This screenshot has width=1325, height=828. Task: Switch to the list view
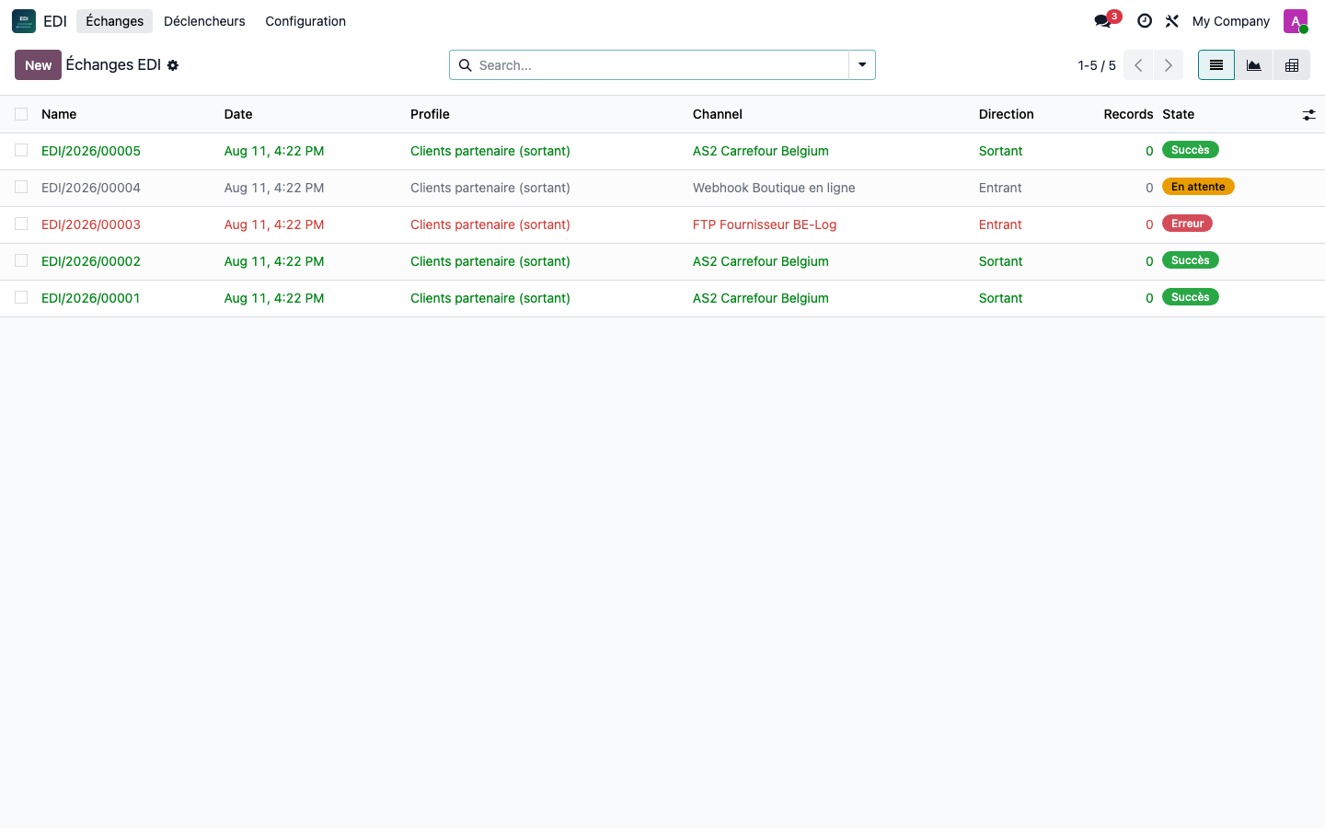pyautogui.click(x=1216, y=65)
